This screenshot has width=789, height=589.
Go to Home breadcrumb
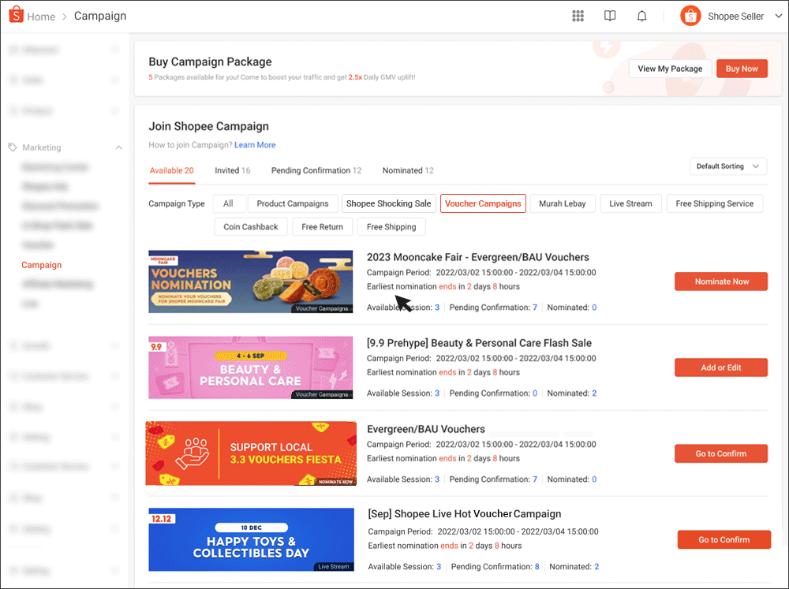click(41, 17)
